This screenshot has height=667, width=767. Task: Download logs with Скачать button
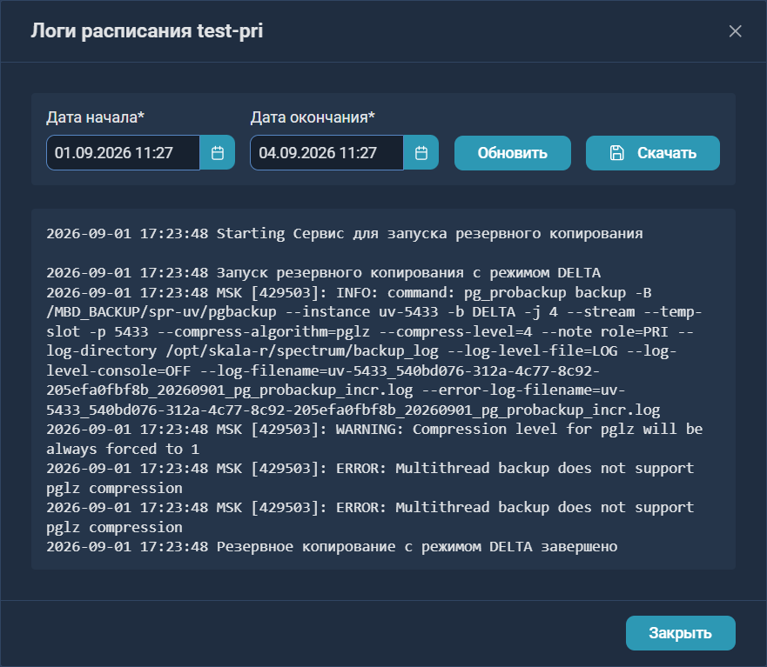[x=653, y=153]
